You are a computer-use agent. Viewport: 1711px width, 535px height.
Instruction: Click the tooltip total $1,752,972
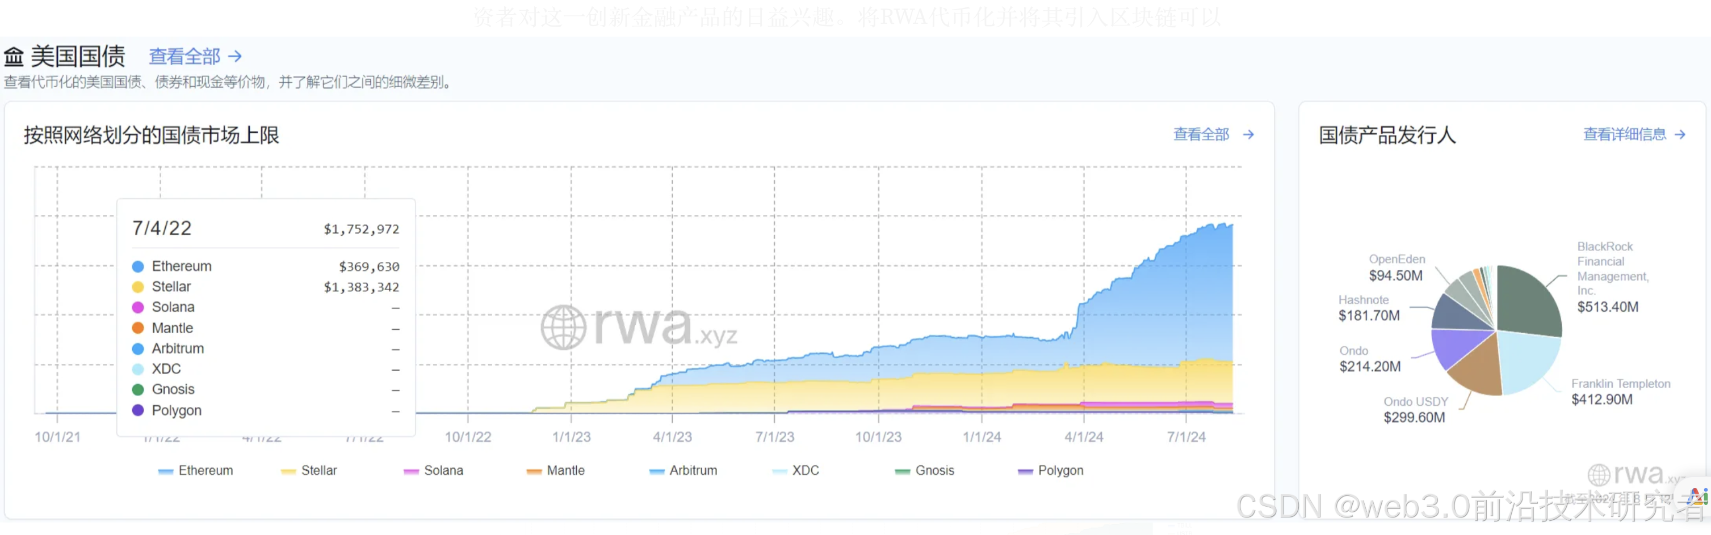[x=361, y=230]
